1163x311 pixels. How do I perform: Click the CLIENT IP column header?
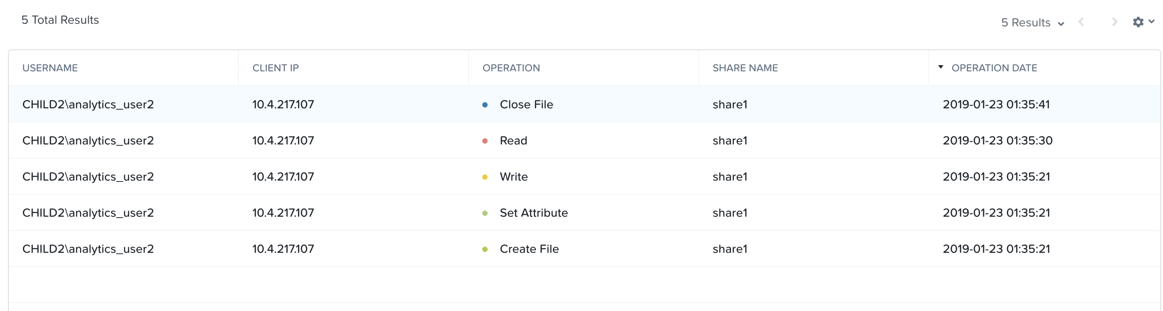click(276, 68)
